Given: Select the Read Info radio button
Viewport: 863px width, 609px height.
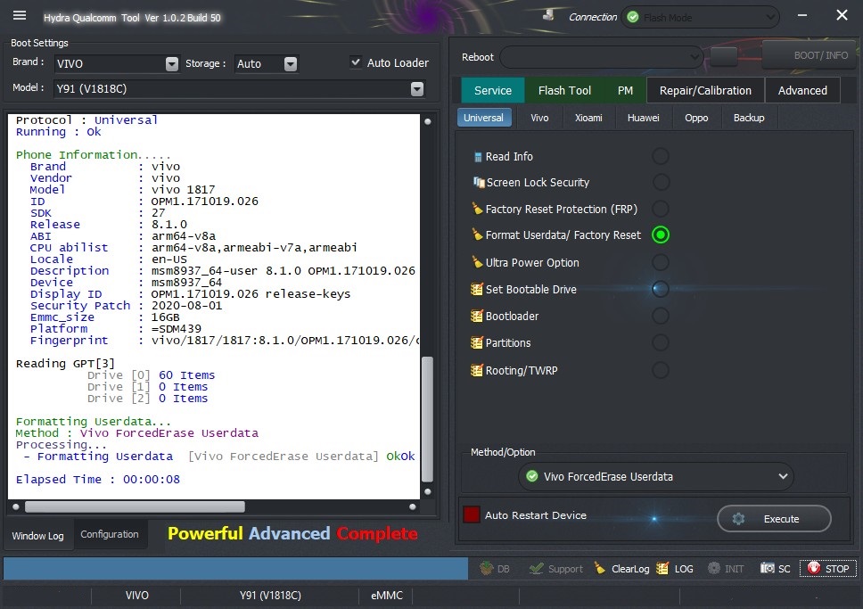Looking at the screenshot, I should 661,156.
